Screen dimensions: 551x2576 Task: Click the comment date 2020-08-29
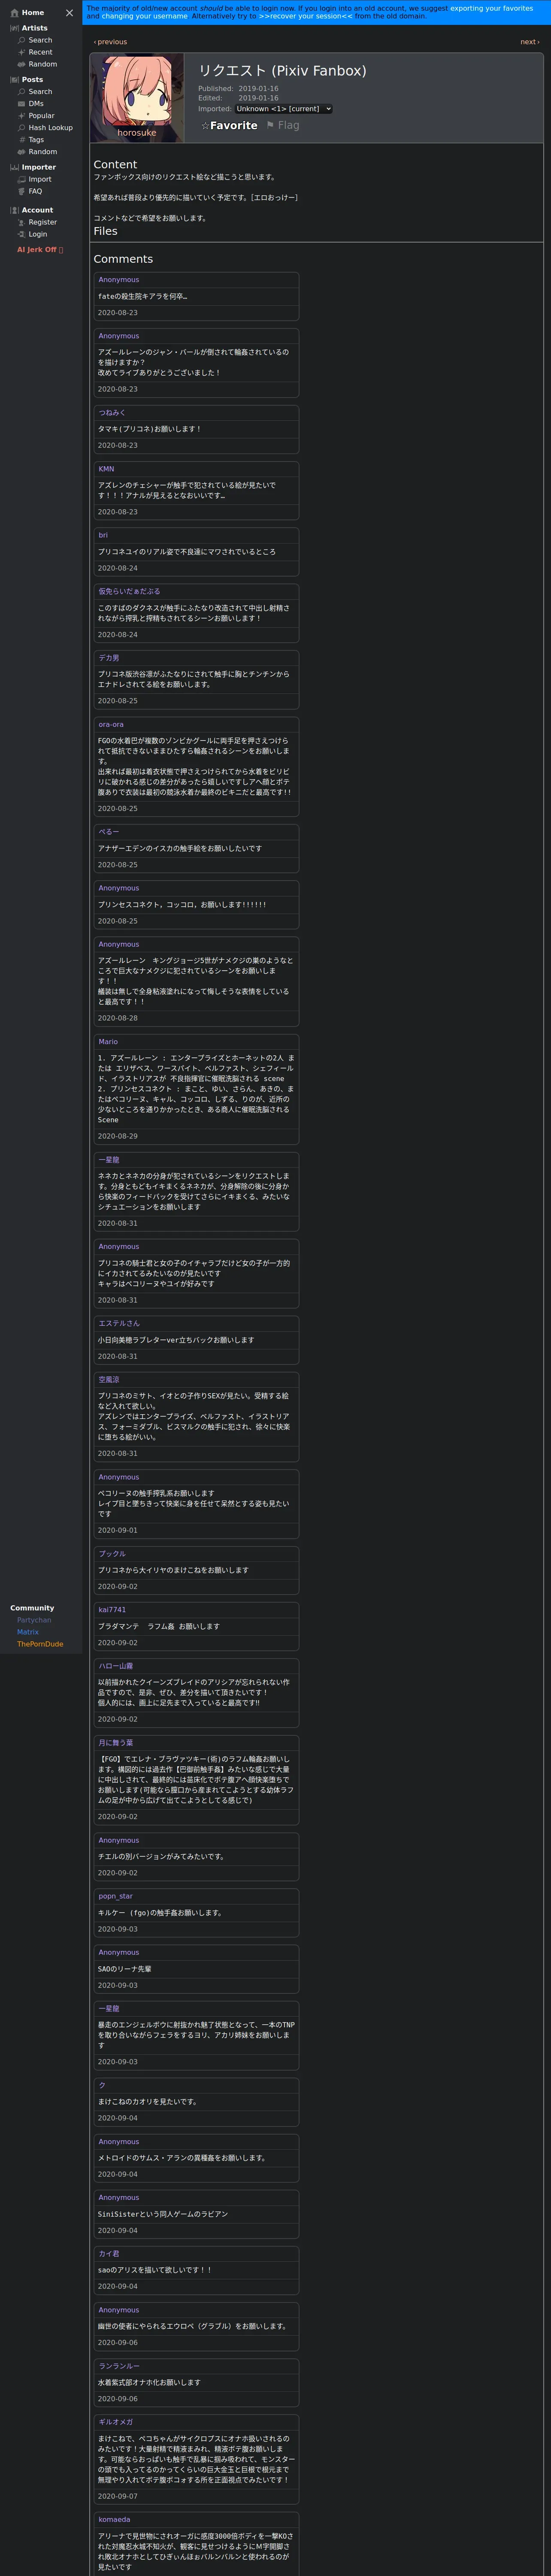pyautogui.click(x=118, y=1136)
